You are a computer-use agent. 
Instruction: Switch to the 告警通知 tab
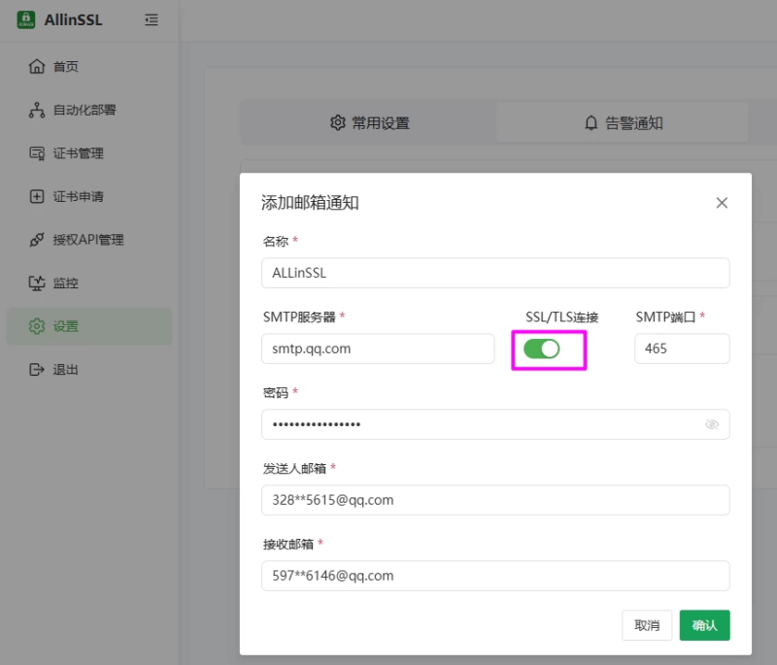[x=622, y=123]
